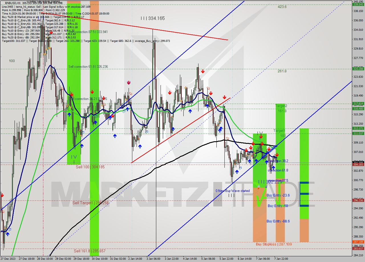Select the 'Target1' label near the green bar
This screenshot has width=365, height=262.
[x=279, y=130]
